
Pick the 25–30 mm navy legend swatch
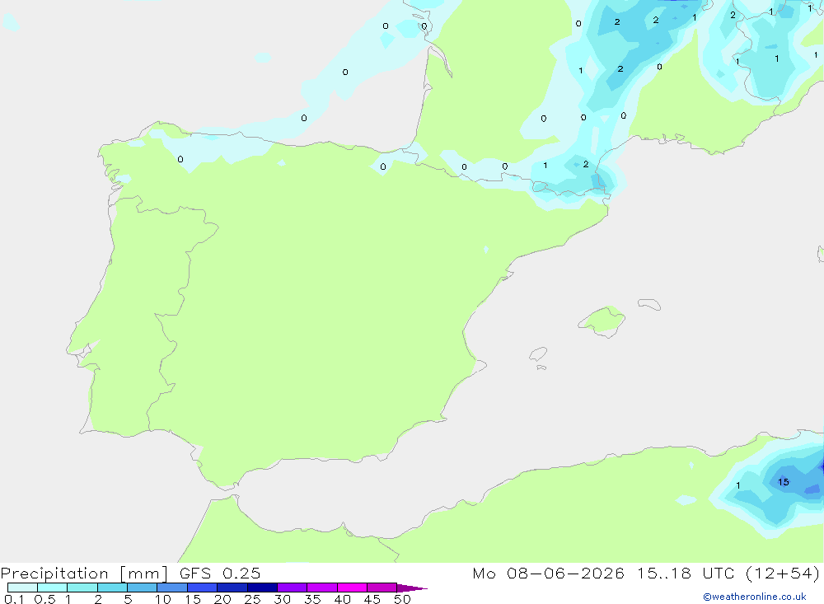click(262, 588)
